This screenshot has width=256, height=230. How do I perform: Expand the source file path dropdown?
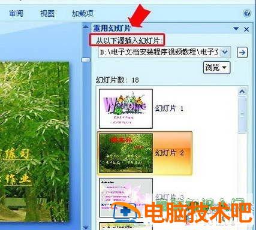click(225, 52)
